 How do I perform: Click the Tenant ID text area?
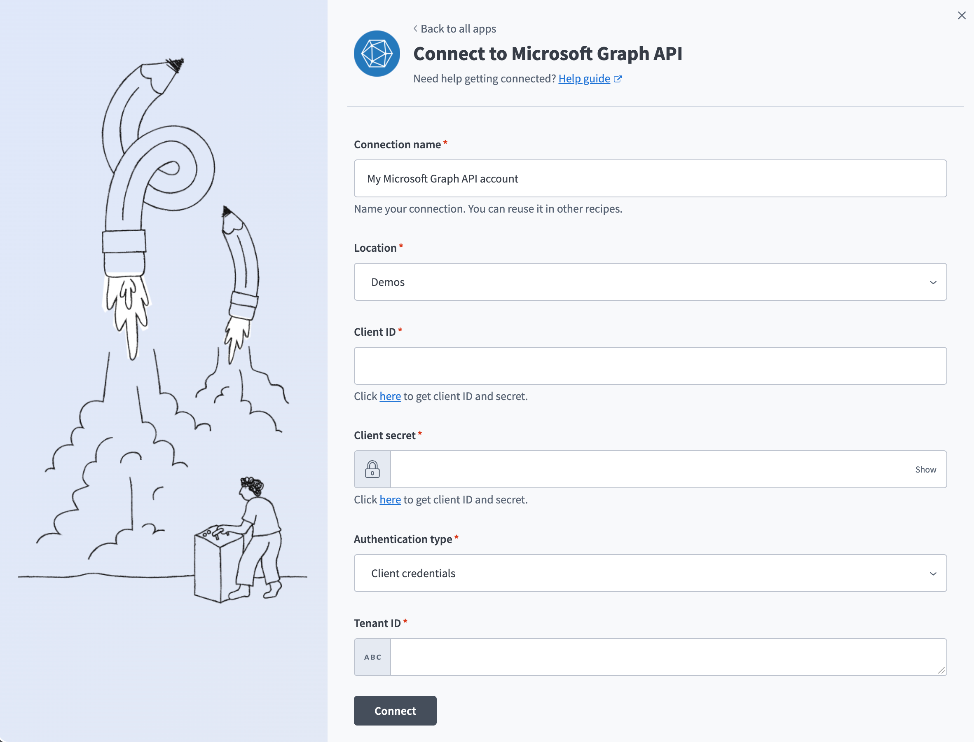point(668,657)
